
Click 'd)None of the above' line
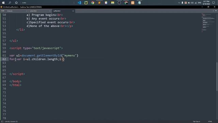pos(50,26)
